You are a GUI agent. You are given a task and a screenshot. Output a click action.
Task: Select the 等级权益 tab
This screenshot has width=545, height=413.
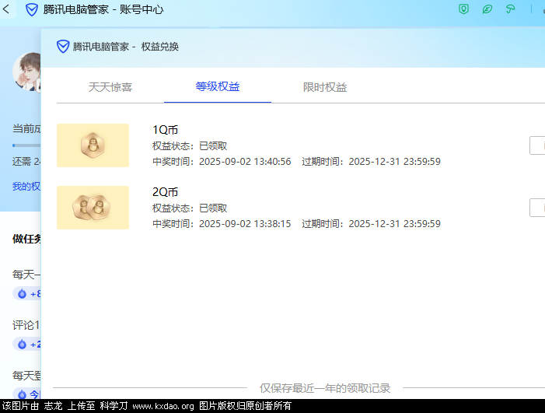[x=218, y=86]
